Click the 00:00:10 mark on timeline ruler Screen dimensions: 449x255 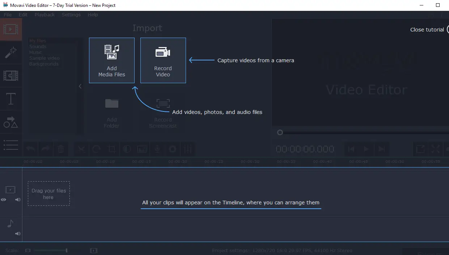pyautogui.click(x=105, y=162)
